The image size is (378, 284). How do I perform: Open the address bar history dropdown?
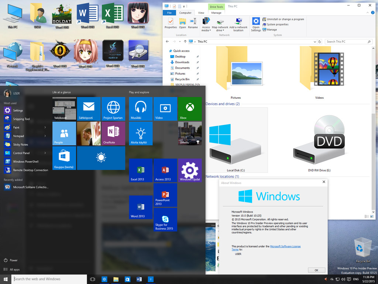pos(315,42)
